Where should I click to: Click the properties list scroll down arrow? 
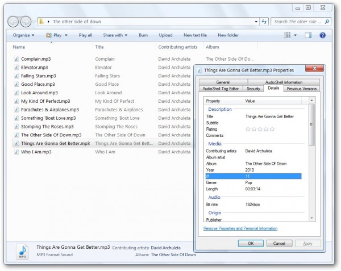tap(311, 218)
